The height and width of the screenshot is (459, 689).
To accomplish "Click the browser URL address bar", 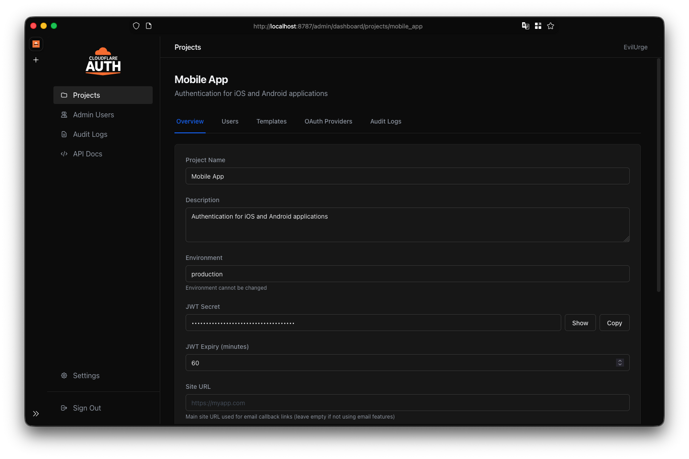I will [338, 26].
